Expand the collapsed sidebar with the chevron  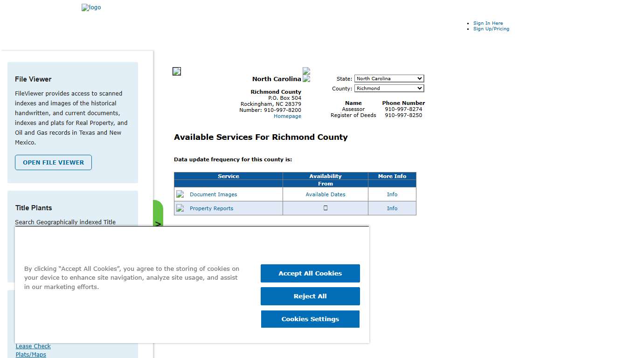pos(158,224)
